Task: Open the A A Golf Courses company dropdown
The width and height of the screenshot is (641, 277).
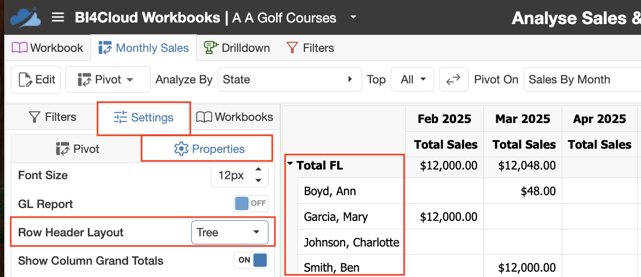Action: pos(354,18)
